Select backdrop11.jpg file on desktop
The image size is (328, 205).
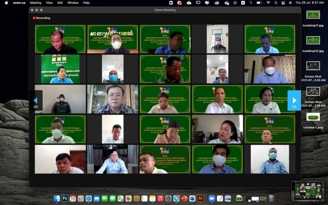coord(313,15)
